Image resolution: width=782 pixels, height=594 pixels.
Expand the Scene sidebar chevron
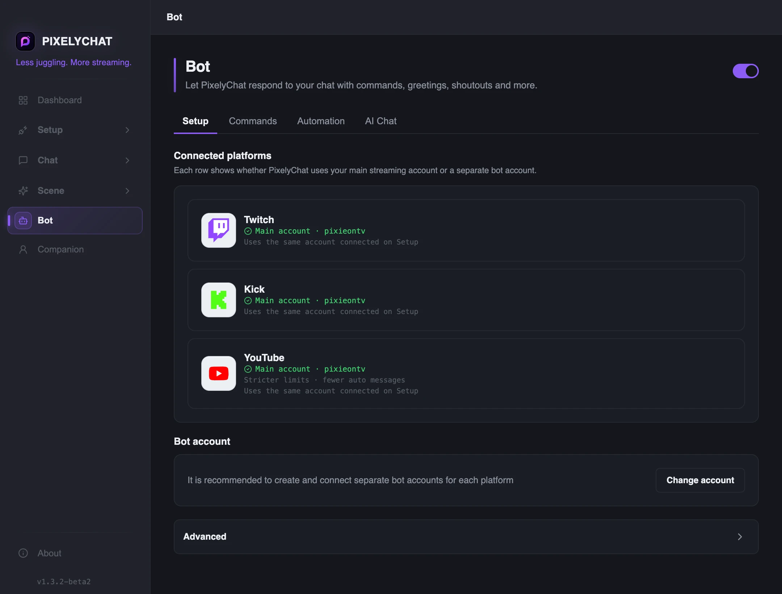click(x=127, y=191)
